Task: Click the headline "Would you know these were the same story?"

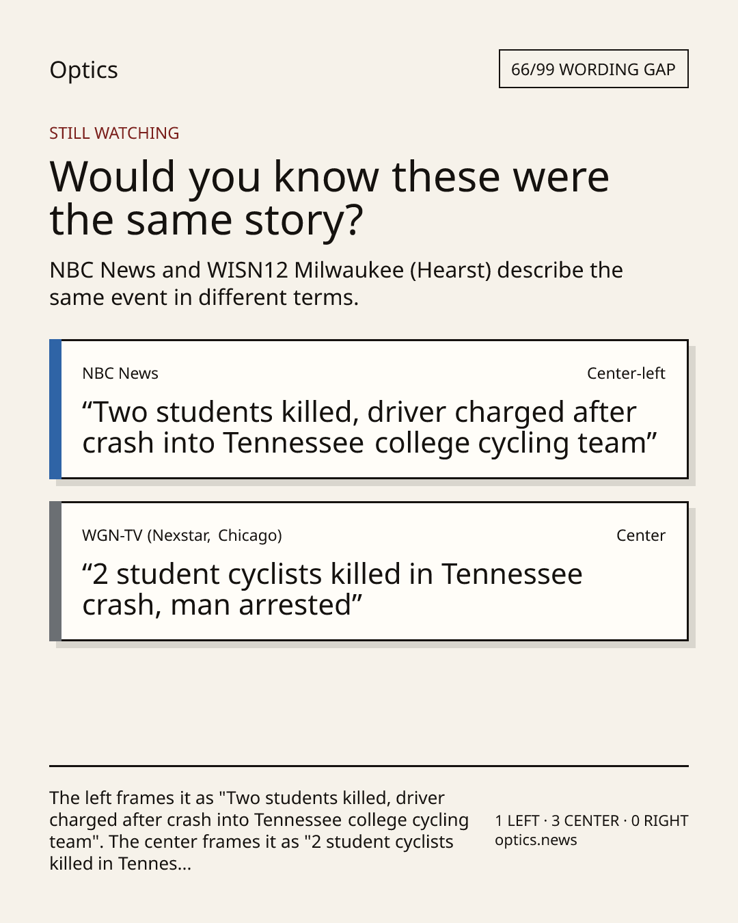Action: pyautogui.click(x=329, y=198)
